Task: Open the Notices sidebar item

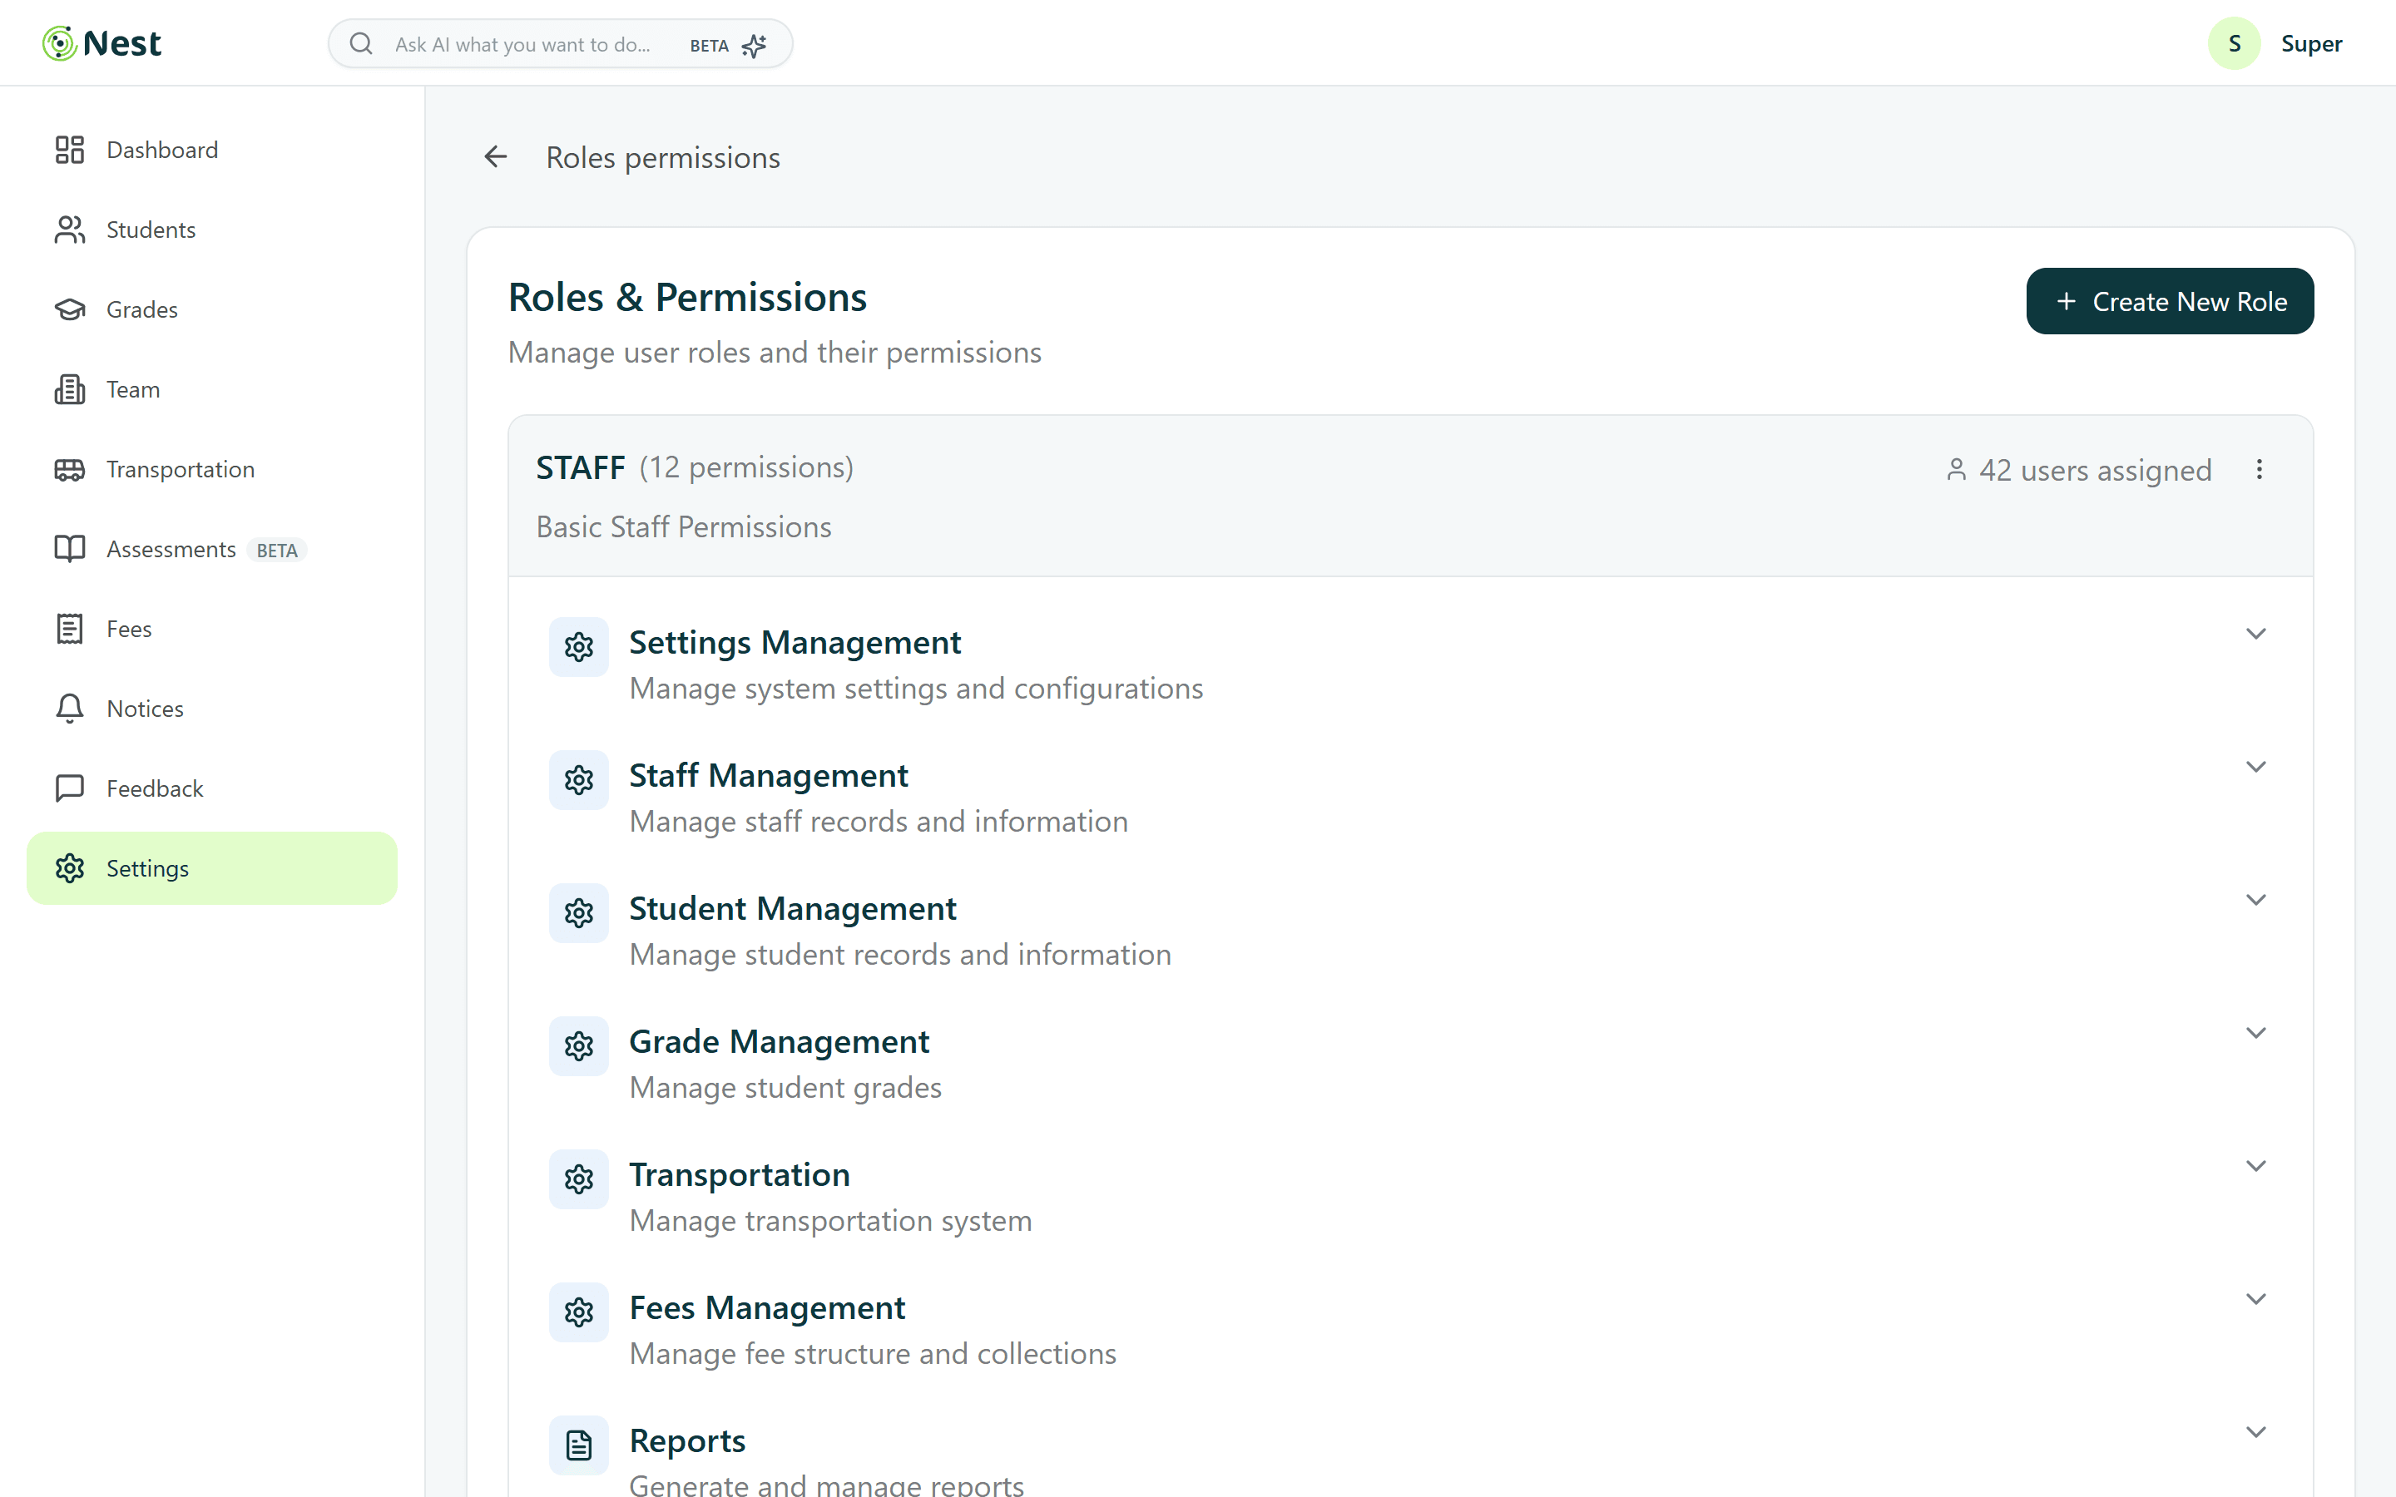Action: point(212,709)
